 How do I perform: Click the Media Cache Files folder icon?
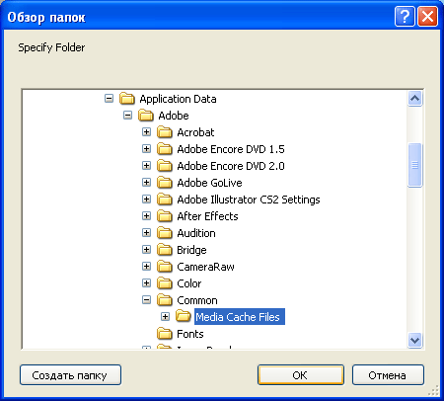click(x=184, y=316)
